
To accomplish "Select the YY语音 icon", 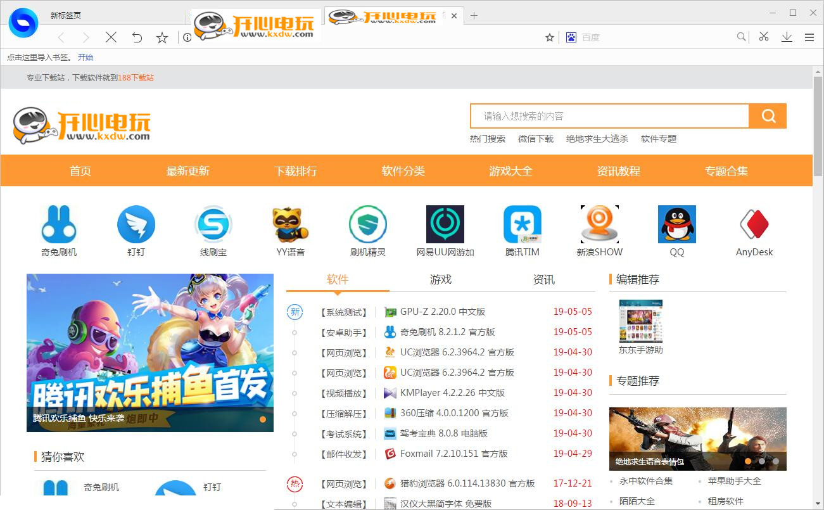I will tap(290, 224).
